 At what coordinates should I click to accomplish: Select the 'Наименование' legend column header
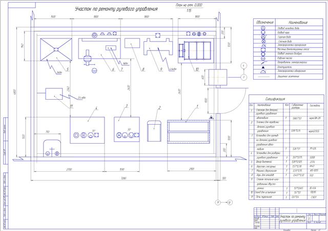[x=298, y=22]
